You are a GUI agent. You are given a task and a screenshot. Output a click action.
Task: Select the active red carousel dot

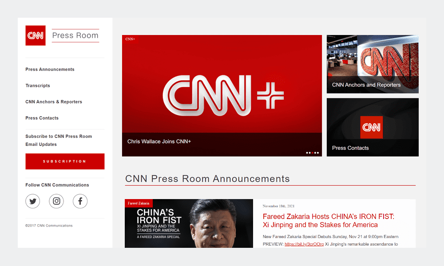(312, 153)
